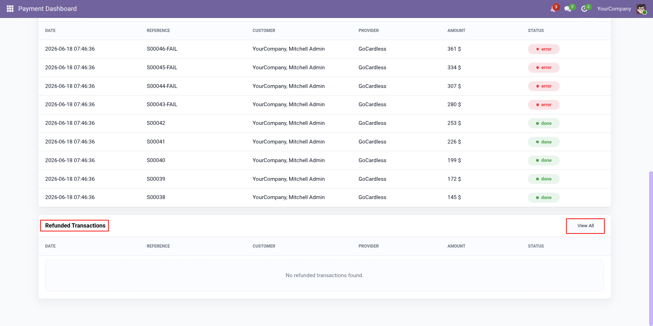Open the activities clock icon
Image resolution: width=653 pixels, height=326 pixels.
(584, 9)
